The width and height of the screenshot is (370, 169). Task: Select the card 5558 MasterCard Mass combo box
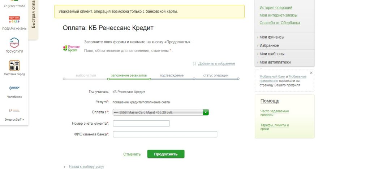[160, 112]
